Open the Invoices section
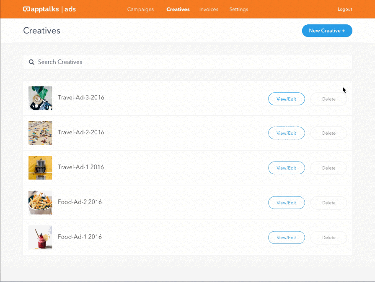Image resolution: width=375 pixels, height=282 pixels. pos(209,9)
